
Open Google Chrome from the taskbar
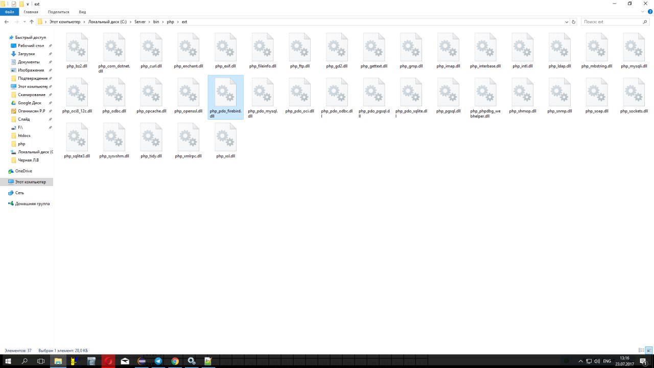(175, 361)
